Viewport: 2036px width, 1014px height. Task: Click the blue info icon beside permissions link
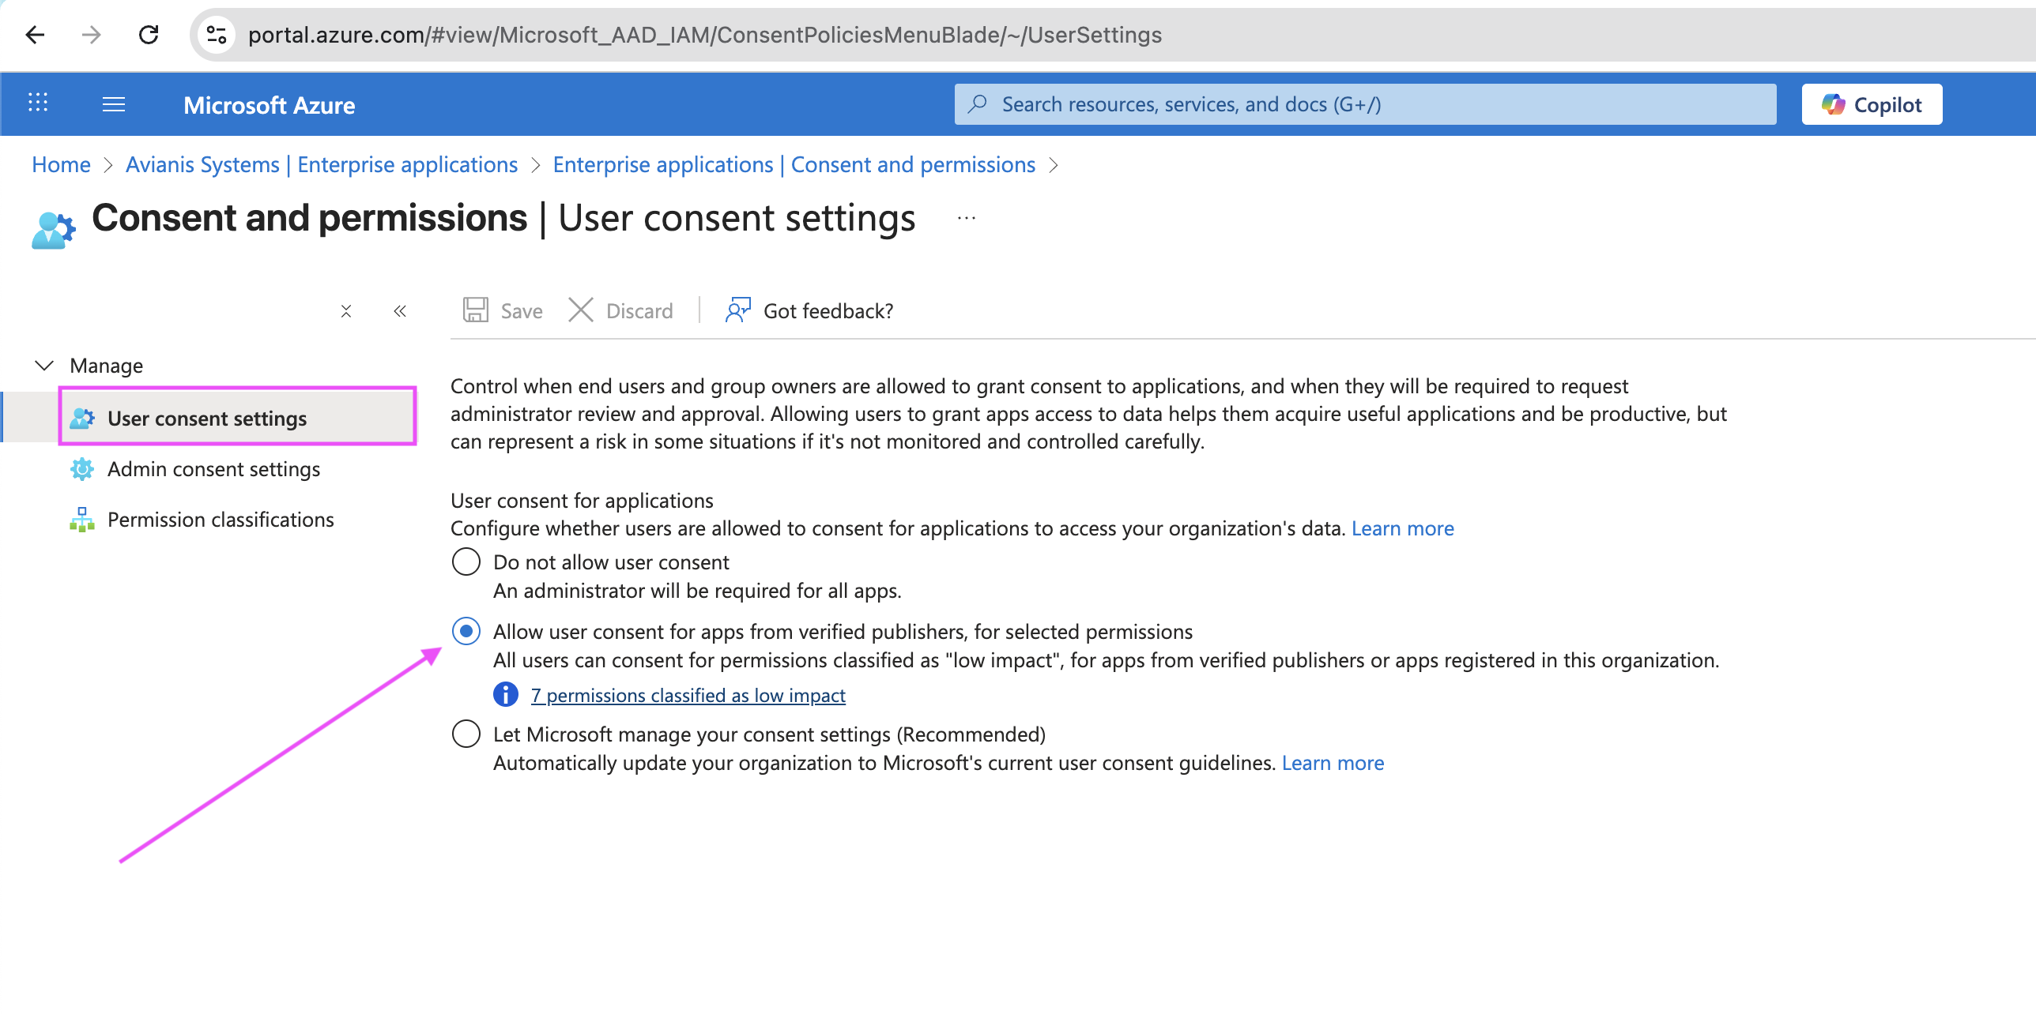(506, 695)
